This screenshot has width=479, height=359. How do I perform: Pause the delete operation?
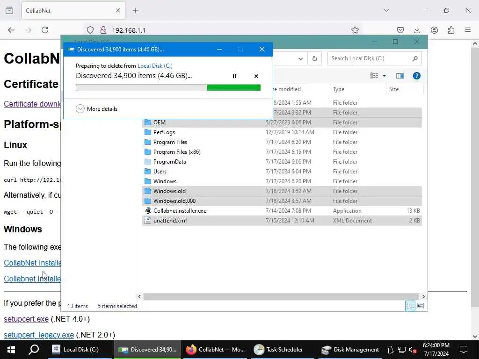pyautogui.click(x=234, y=76)
